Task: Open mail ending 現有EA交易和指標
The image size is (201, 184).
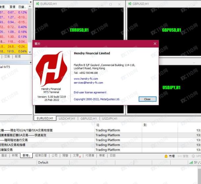Action: (x=13, y=145)
